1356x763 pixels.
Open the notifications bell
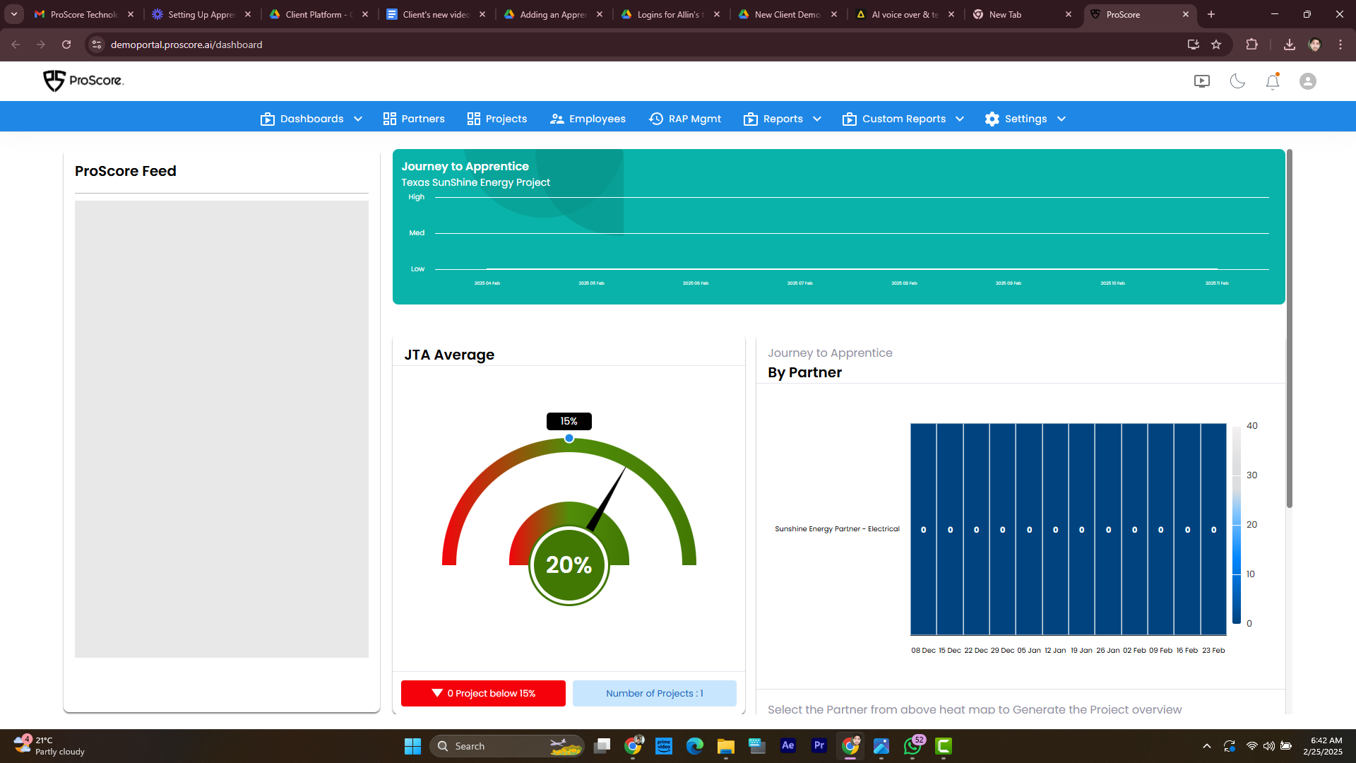click(1272, 82)
